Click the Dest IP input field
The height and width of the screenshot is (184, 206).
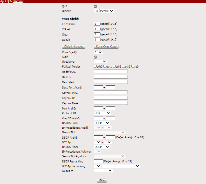click(111, 77)
